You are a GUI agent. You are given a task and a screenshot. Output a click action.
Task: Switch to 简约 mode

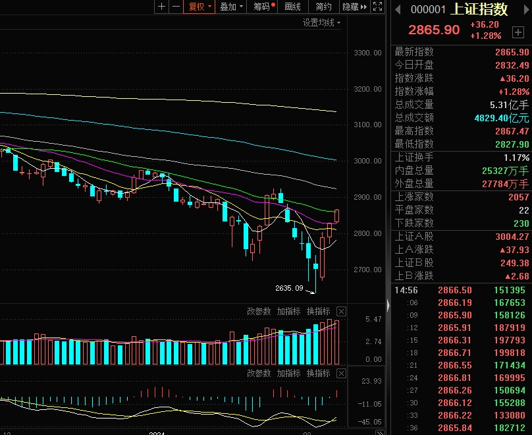click(324, 7)
